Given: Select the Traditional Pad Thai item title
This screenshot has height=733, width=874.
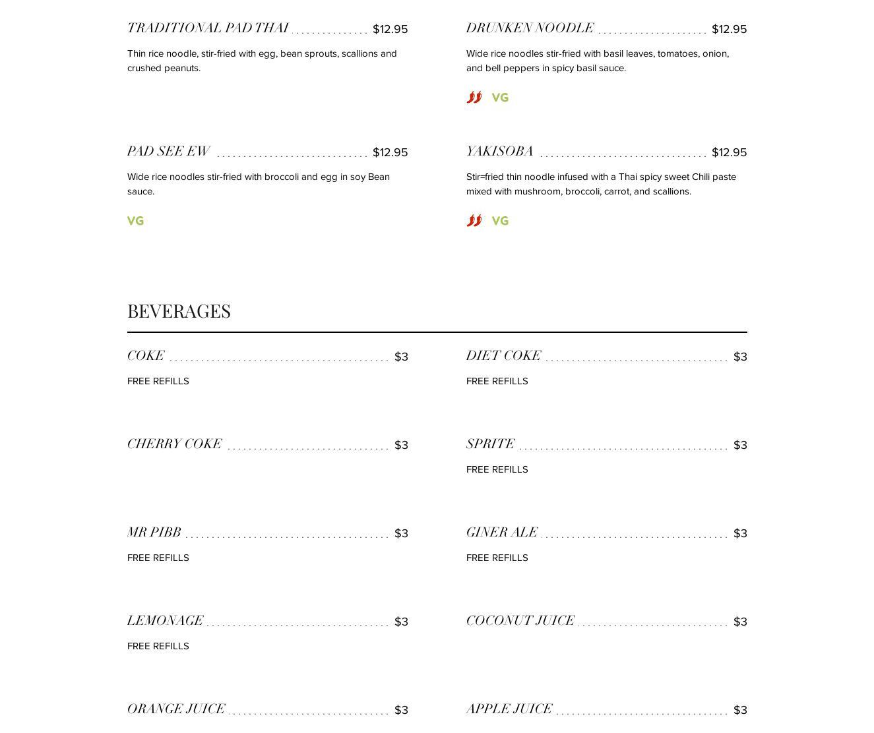Looking at the screenshot, I should (208, 28).
